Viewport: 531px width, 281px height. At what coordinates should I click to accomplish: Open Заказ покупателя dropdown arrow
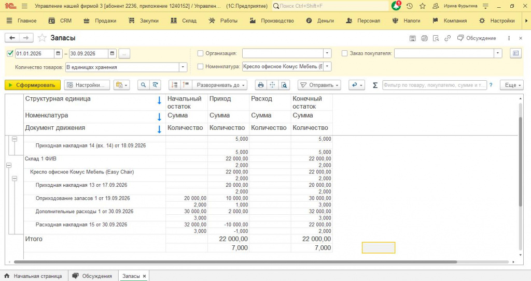coord(497,53)
